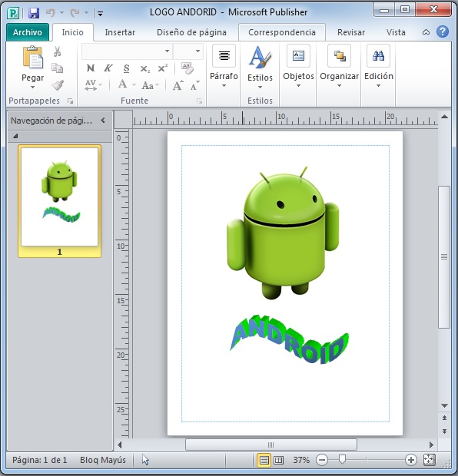The height and width of the screenshot is (476, 458).
Task: Click the Save icon in quick access toolbar
Action: point(34,13)
